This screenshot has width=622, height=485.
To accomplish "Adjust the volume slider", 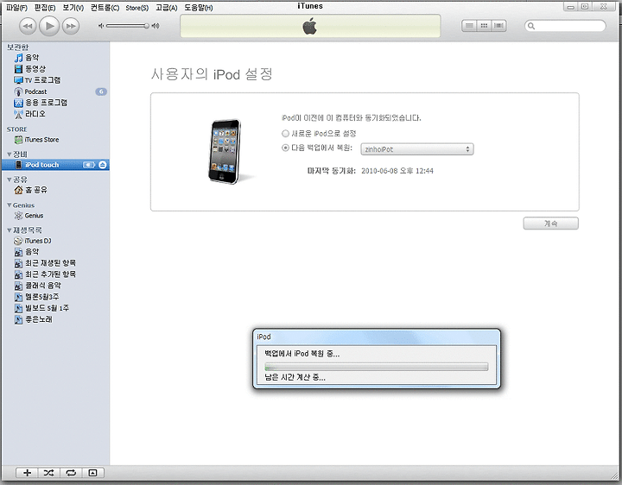I will coord(127,26).
